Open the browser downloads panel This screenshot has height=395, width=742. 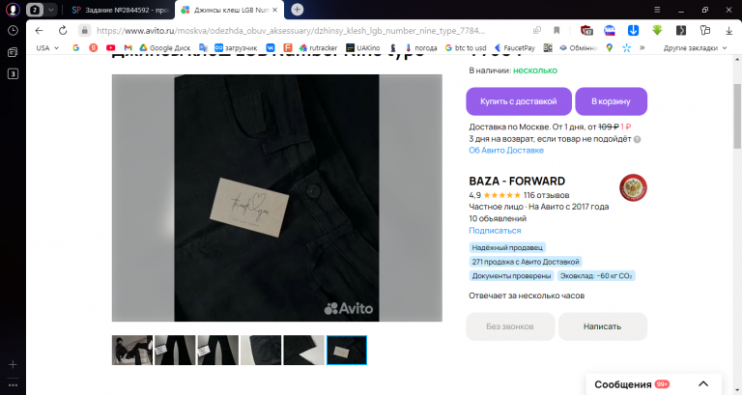728,30
